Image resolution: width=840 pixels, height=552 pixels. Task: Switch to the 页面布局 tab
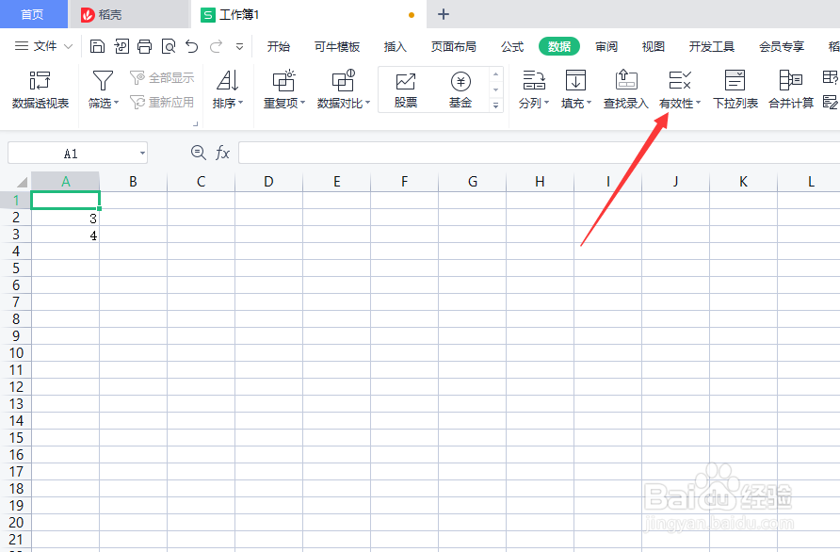(x=454, y=46)
